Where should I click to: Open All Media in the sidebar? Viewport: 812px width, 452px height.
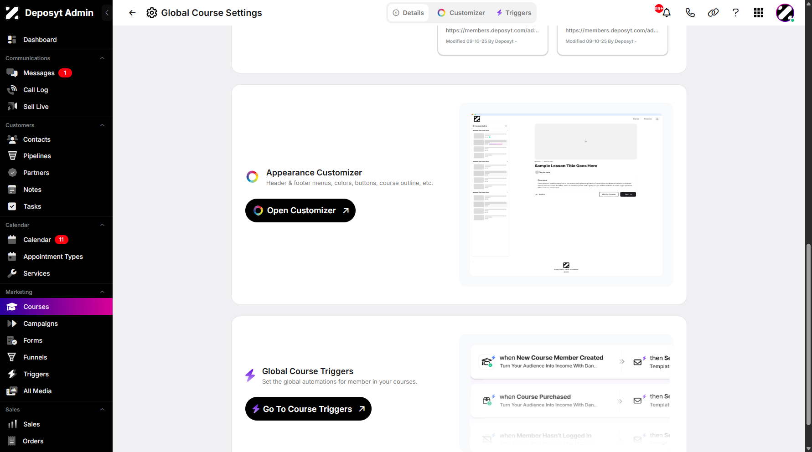tap(56, 391)
